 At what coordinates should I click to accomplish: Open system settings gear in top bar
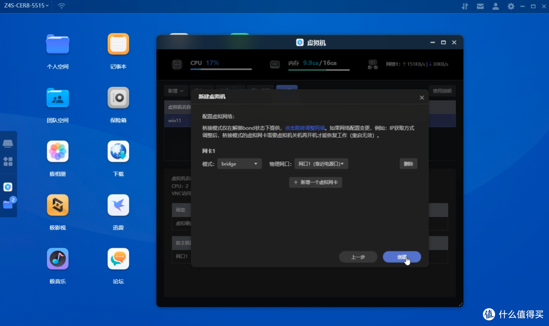click(x=511, y=6)
